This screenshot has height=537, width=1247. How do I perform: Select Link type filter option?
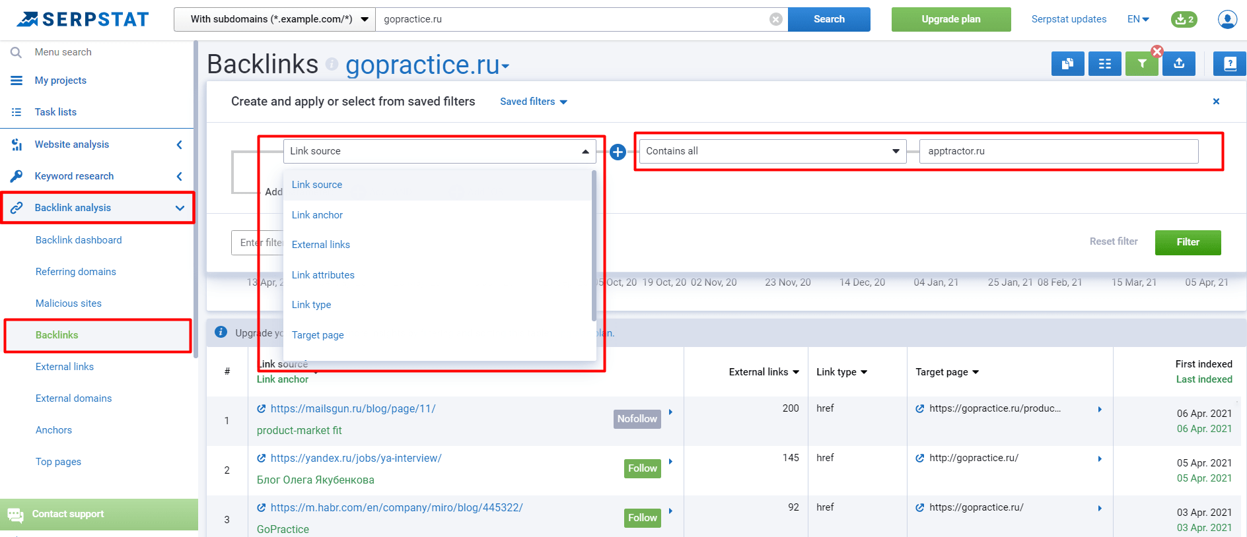coord(437,305)
